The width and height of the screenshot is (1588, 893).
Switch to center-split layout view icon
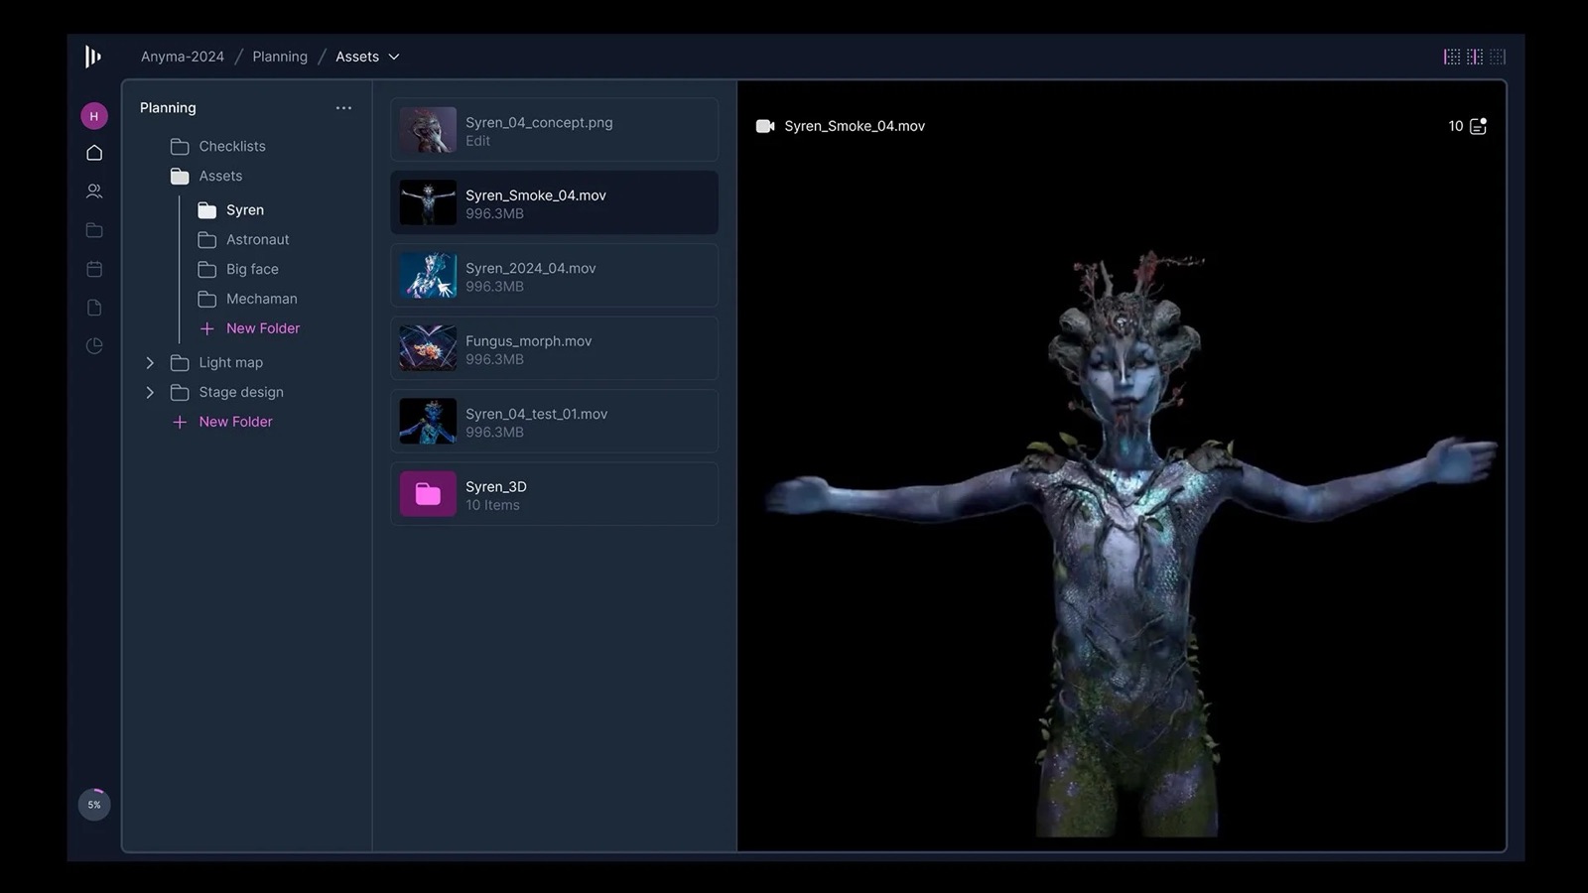point(1475,57)
